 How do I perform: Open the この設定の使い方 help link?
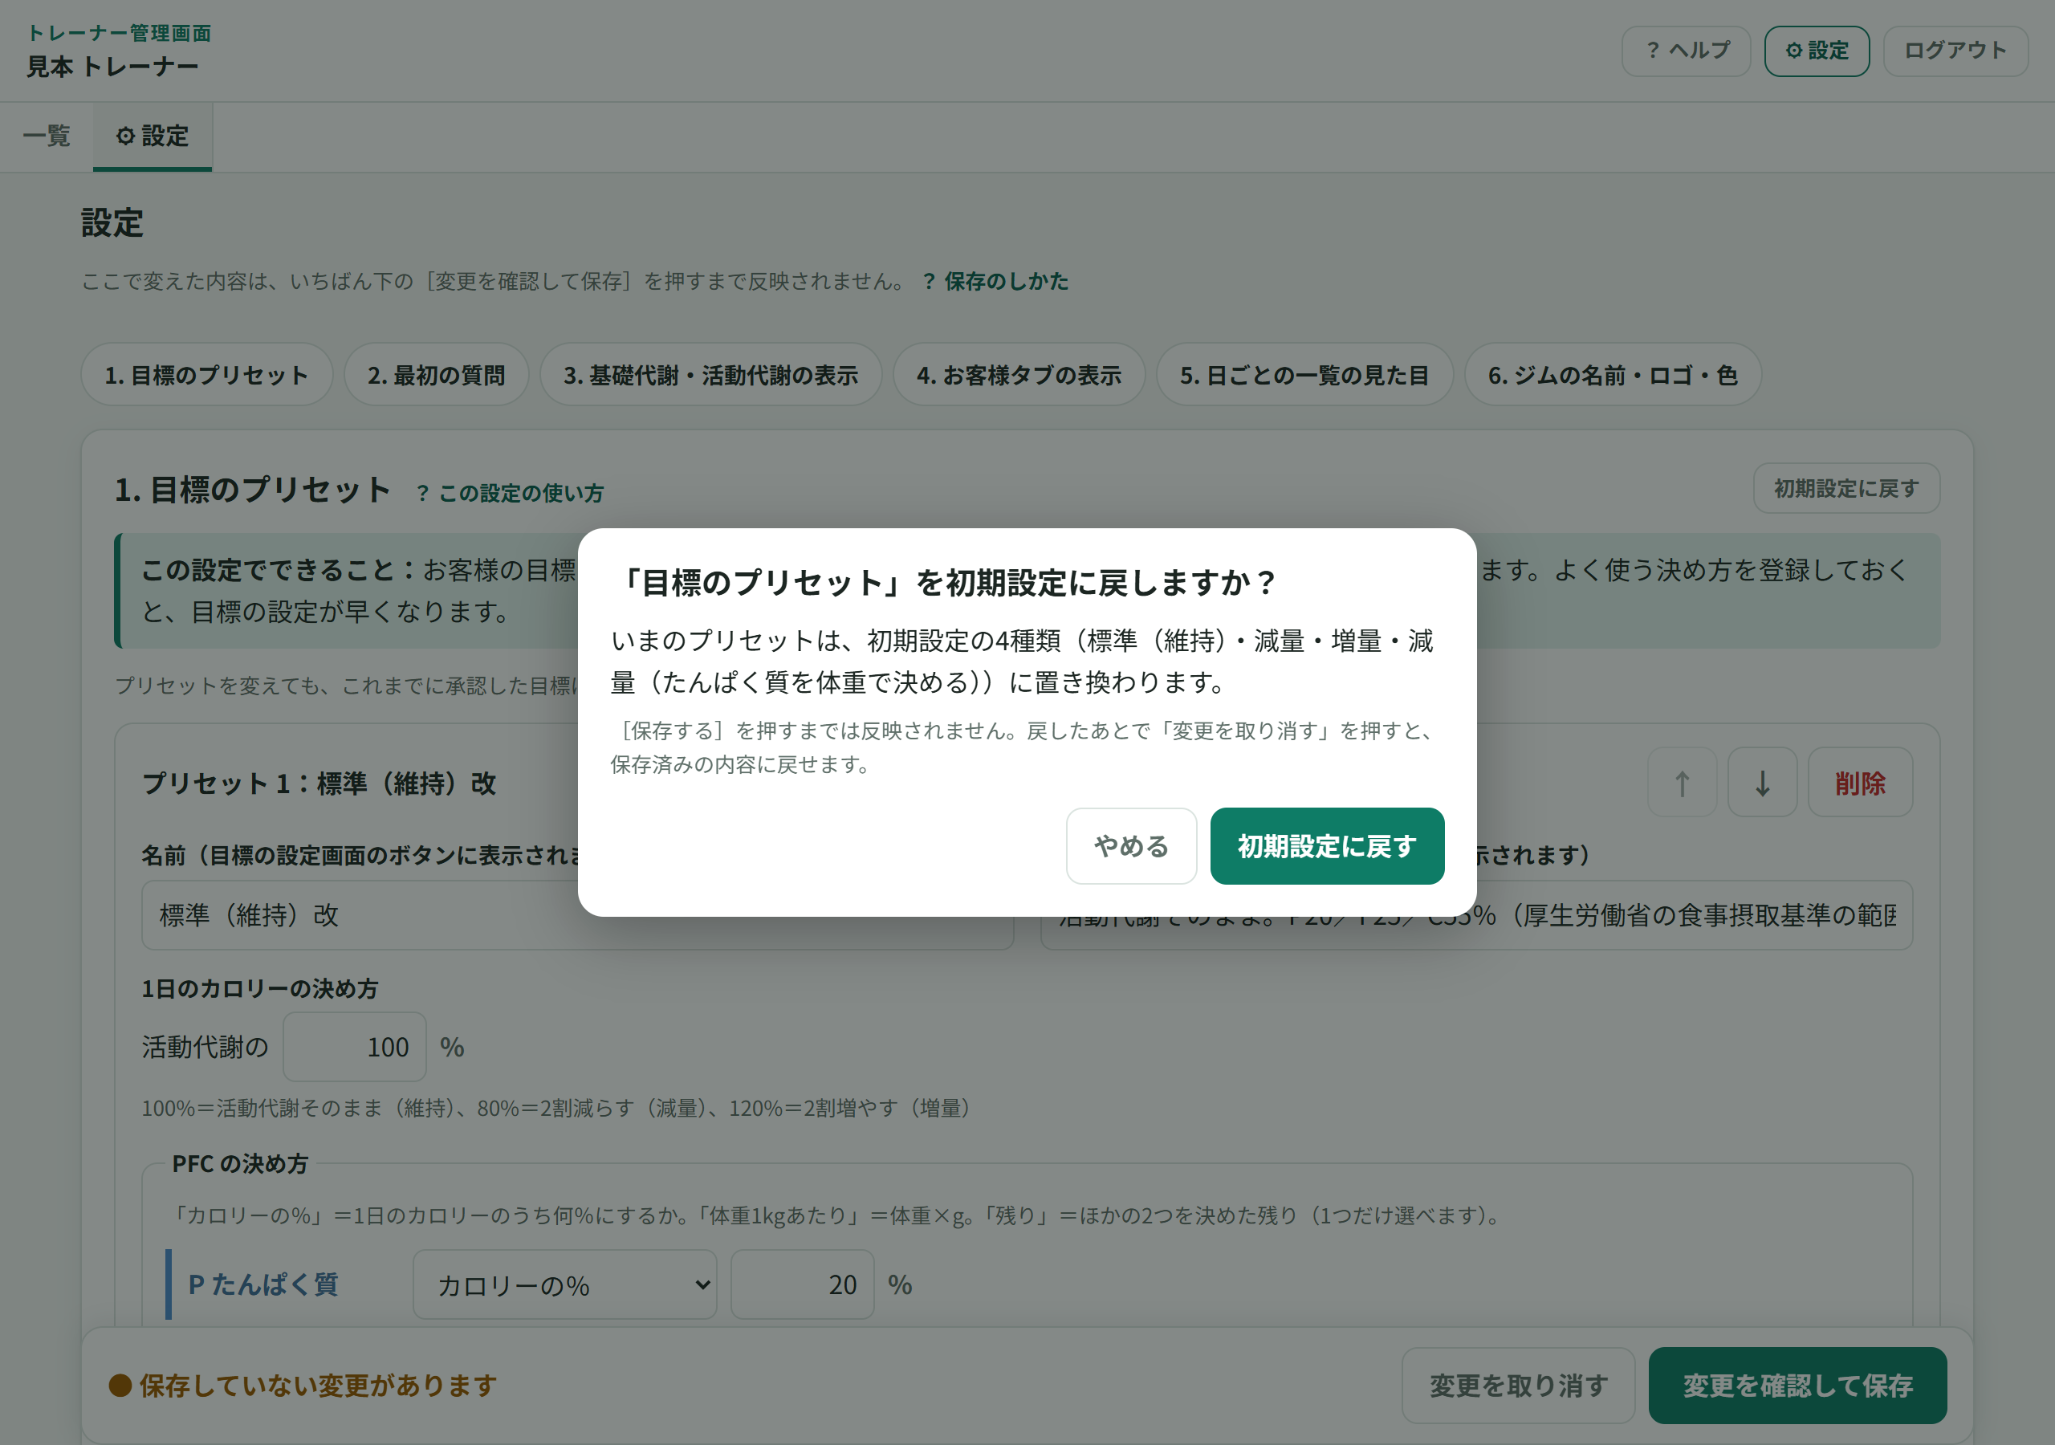[511, 493]
